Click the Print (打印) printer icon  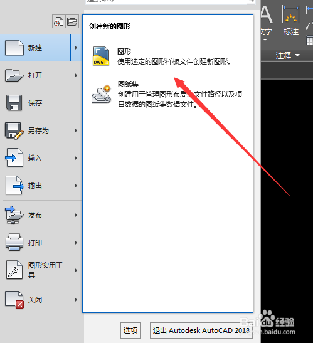pyautogui.click(x=14, y=242)
